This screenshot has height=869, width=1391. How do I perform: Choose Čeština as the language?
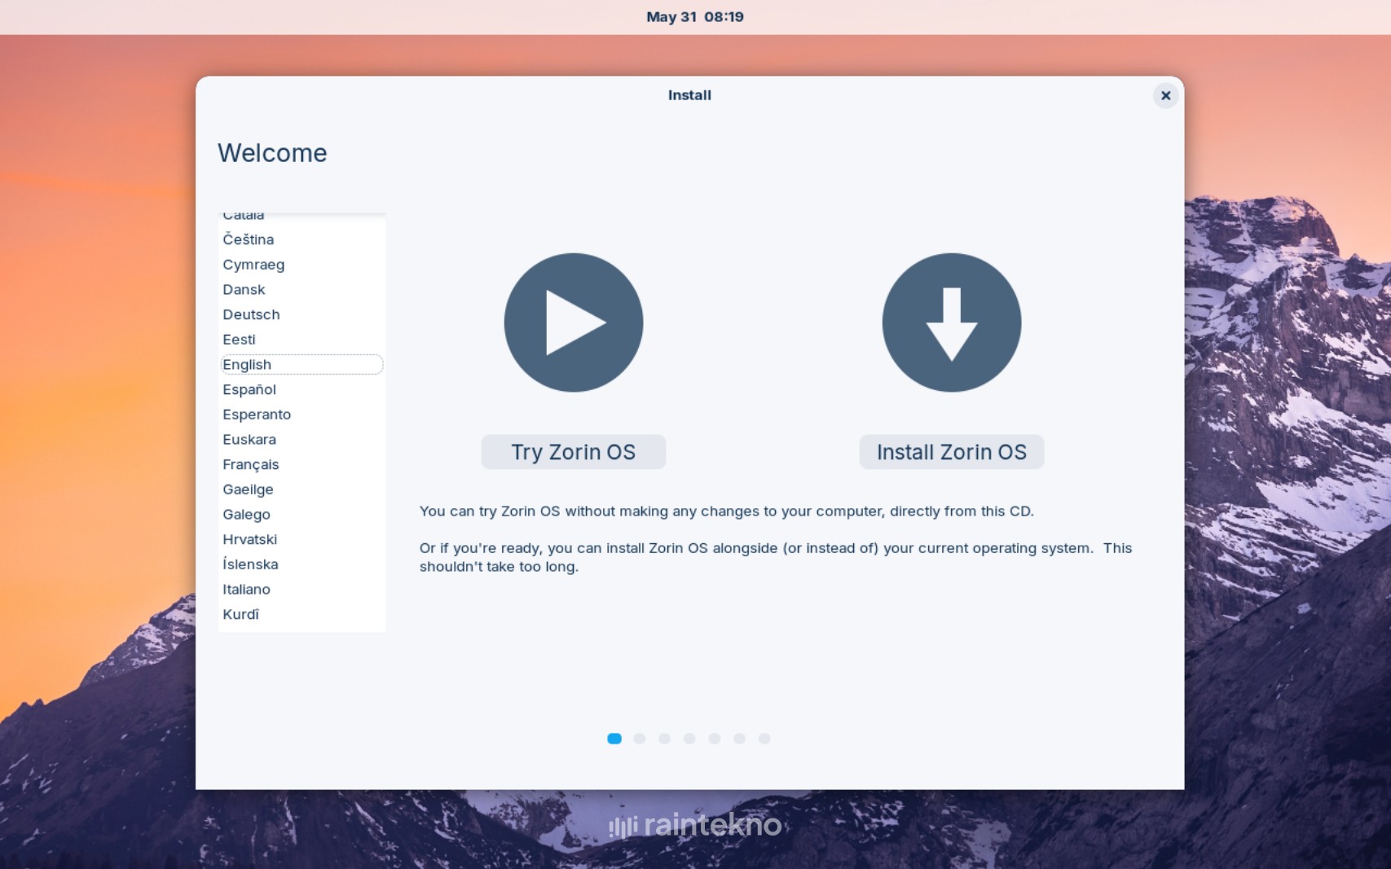pyautogui.click(x=249, y=239)
